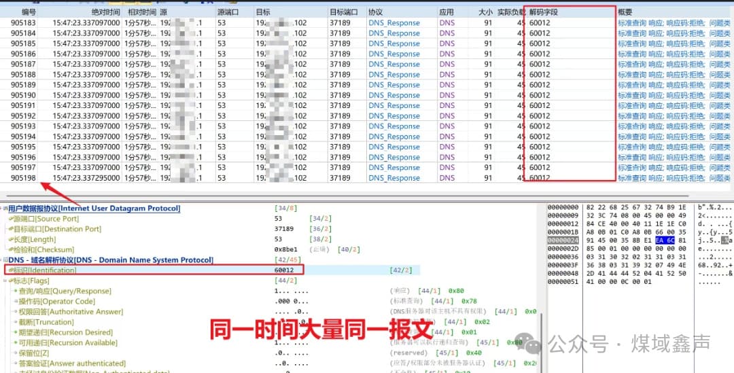Screen dimensions: 734x373
Task: Click highlighted EA 6C bytes in hex view
Action: (665, 239)
